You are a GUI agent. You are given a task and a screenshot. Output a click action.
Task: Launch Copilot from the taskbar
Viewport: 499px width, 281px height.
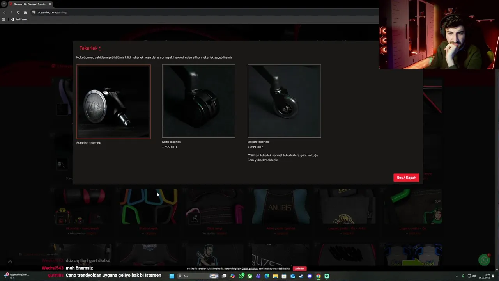click(233, 276)
